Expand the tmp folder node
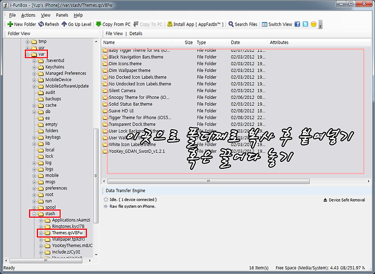This screenshot has width=375, height=274. point(28,42)
